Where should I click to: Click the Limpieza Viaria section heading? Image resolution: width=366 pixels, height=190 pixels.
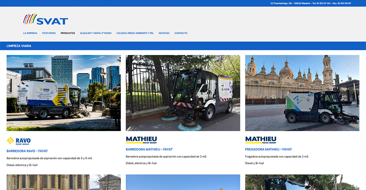pyautogui.click(x=19, y=46)
